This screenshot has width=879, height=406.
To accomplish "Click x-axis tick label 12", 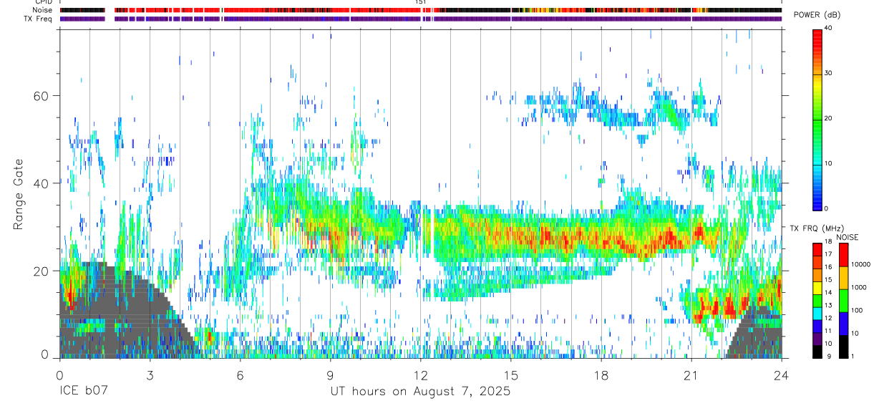I will 421,374.
